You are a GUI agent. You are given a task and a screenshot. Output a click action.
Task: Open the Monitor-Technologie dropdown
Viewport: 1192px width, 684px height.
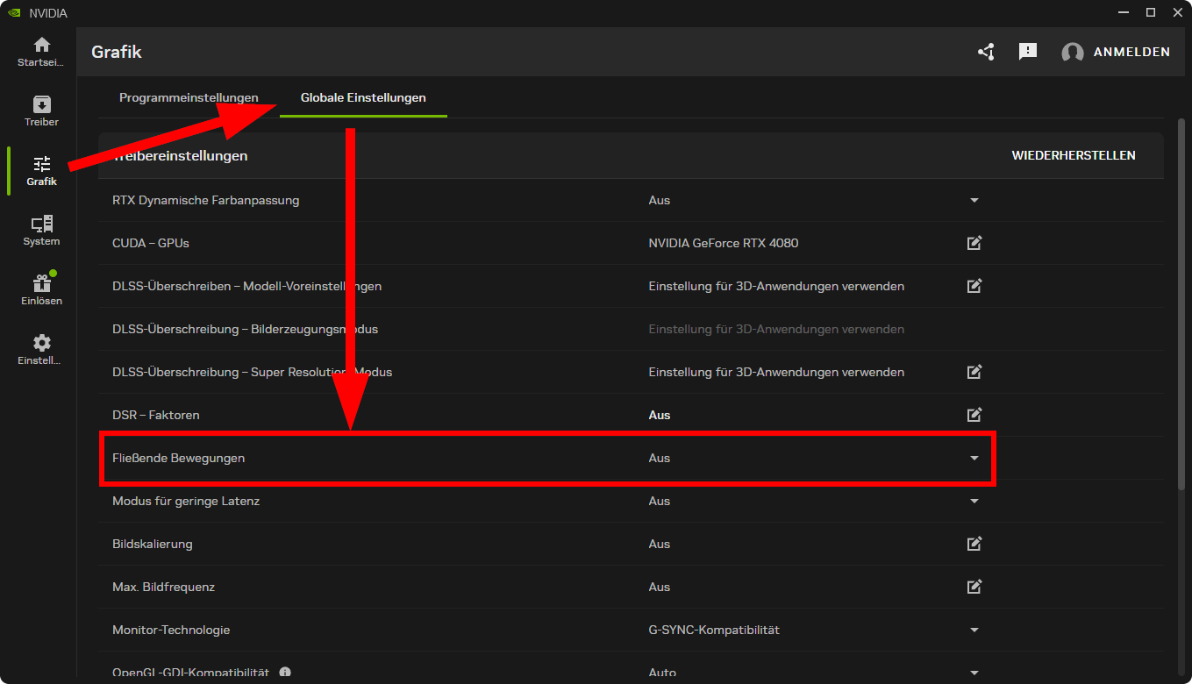(974, 630)
